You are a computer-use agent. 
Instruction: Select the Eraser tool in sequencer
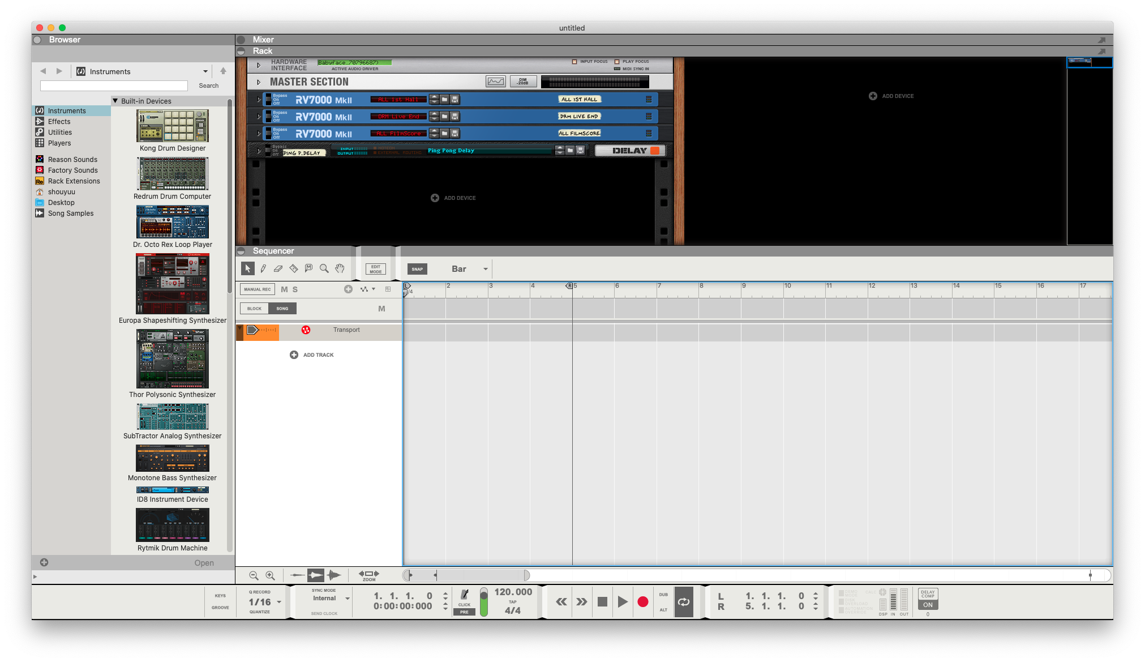(x=278, y=268)
